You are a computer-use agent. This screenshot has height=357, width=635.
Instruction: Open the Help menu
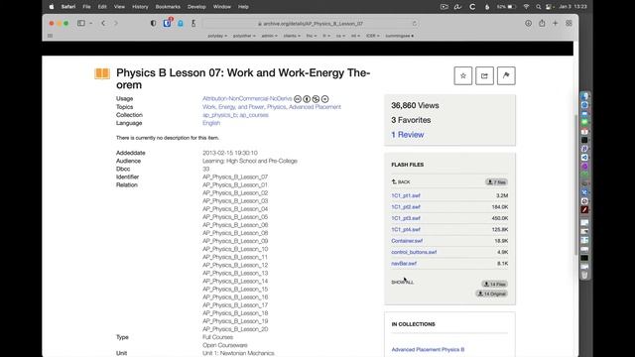pos(243,7)
